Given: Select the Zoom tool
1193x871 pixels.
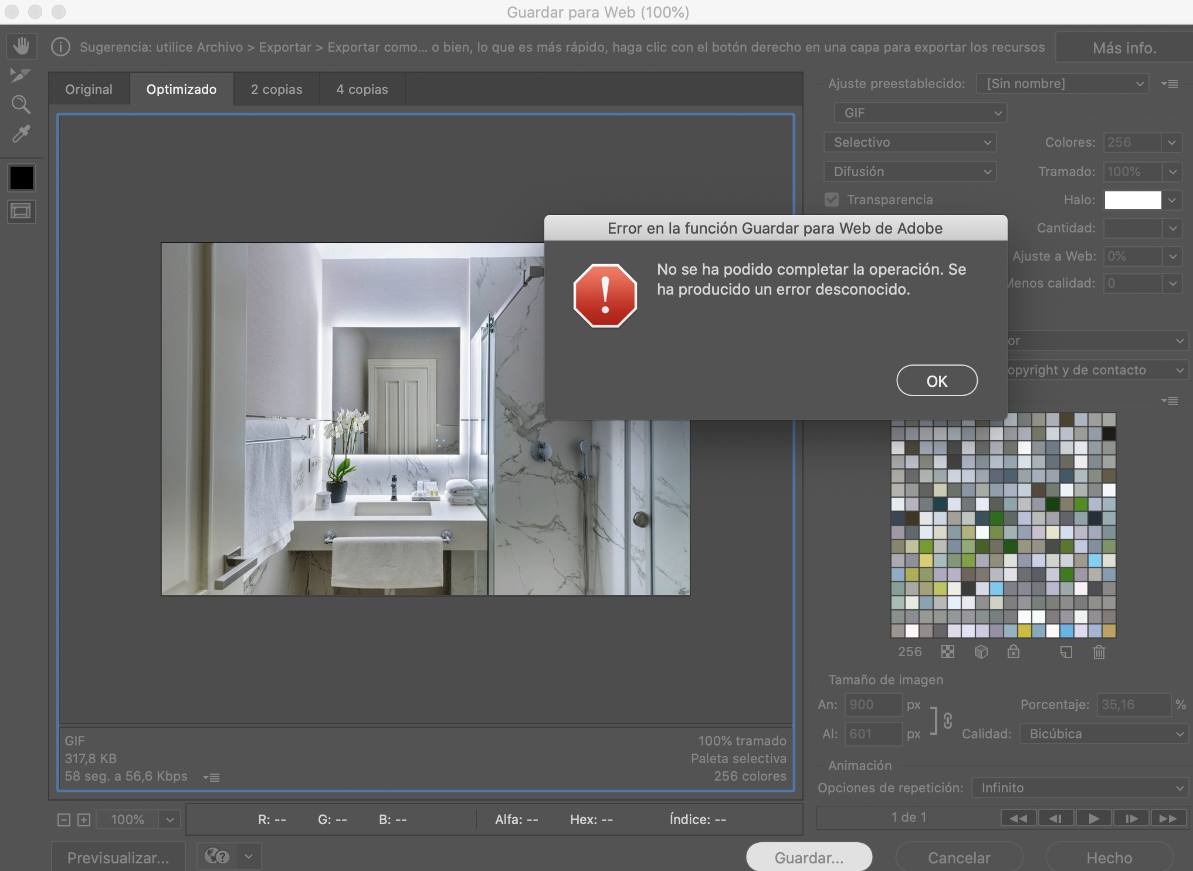Looking at the screenshot, I should tap(21, 104).
